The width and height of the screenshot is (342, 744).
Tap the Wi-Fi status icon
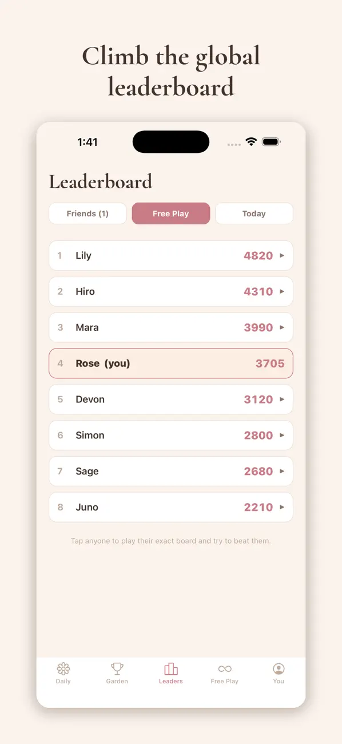[x=251, y=142]
